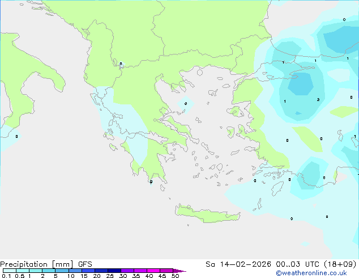This screenshot has width=359, height=278.
Task: Select the 5–10 mm blue legend swatch
Action: click(x=62, y=271)
